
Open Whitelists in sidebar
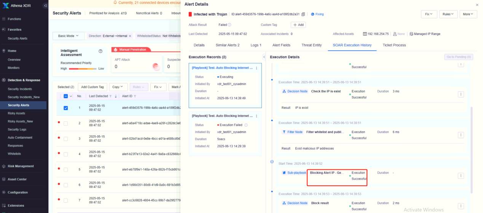click(x=14, y=153)
